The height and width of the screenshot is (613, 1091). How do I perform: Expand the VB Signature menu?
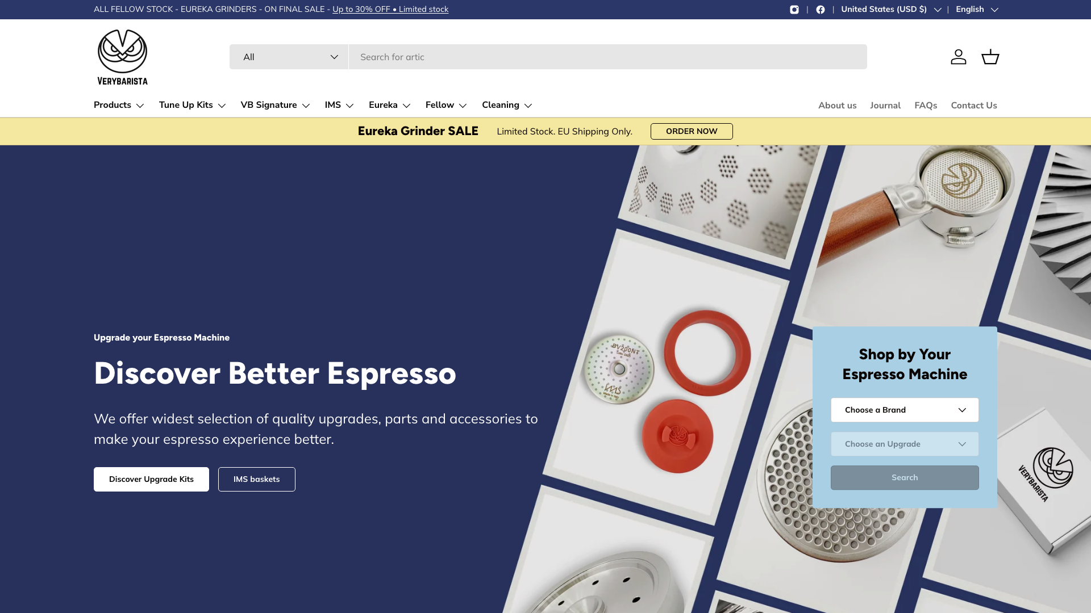(275, 105)
